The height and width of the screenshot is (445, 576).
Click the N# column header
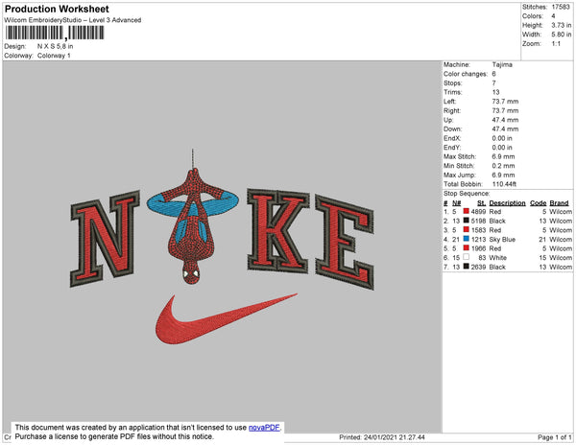click(456, 203)
